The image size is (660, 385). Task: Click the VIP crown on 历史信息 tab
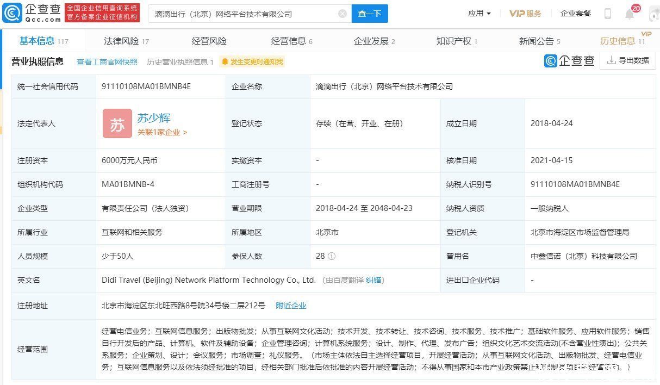[x=646, y=34]
